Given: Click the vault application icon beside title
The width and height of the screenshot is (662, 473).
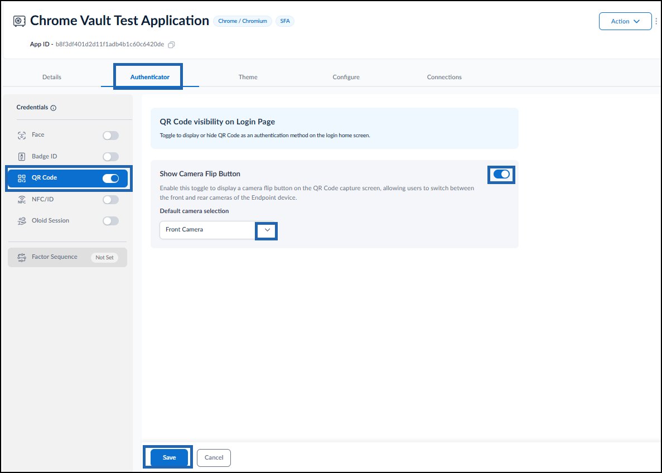Looking at the screenshot, I should tap(20, 21).
